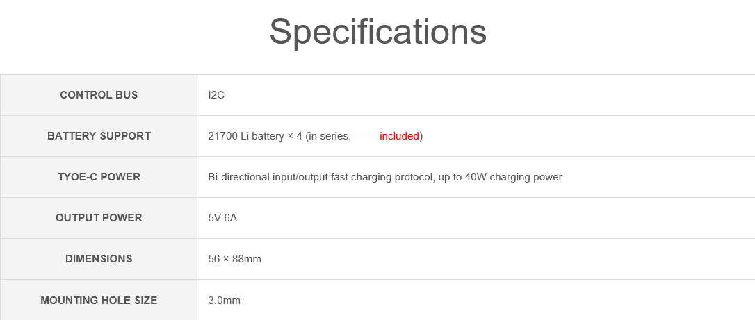
Task: Click the '40W charging power' phrase
Action: coord(513,177)
